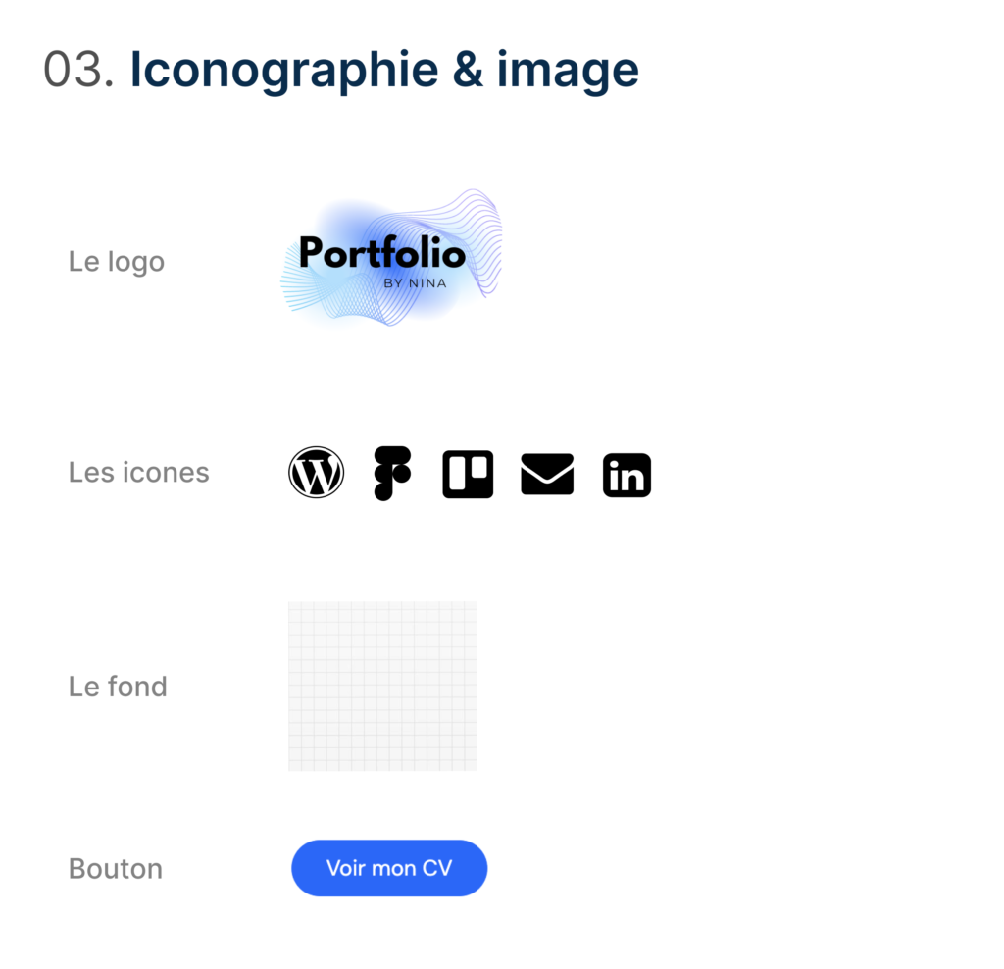1004x969 pixels.
Task: Click the WordPress icon
Action: pyautogui.click(x=316, y=473)
